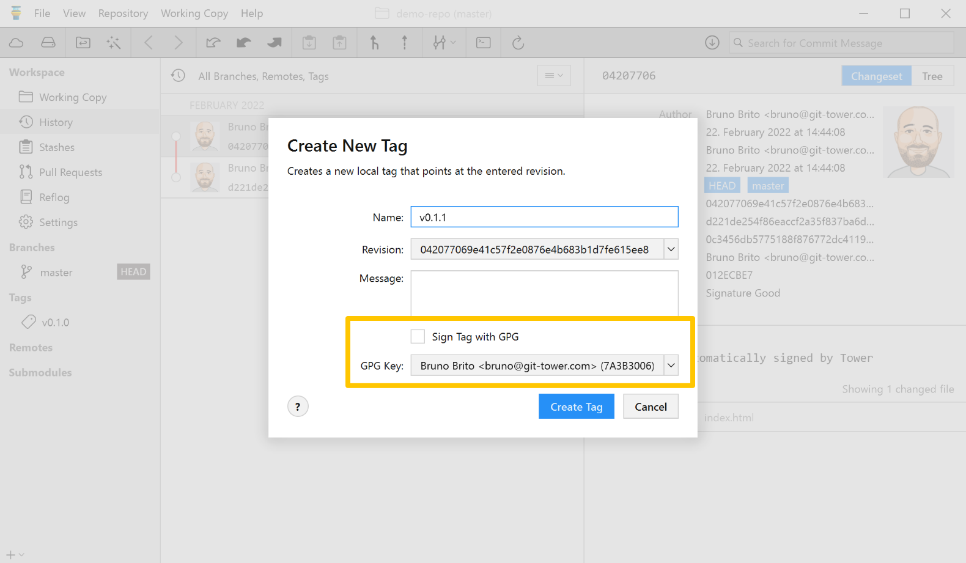Cancel the Create New Tag dialog

point(651,407)
